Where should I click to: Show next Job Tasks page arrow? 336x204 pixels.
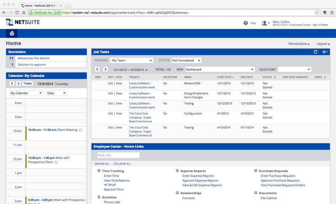pos(105,69)
